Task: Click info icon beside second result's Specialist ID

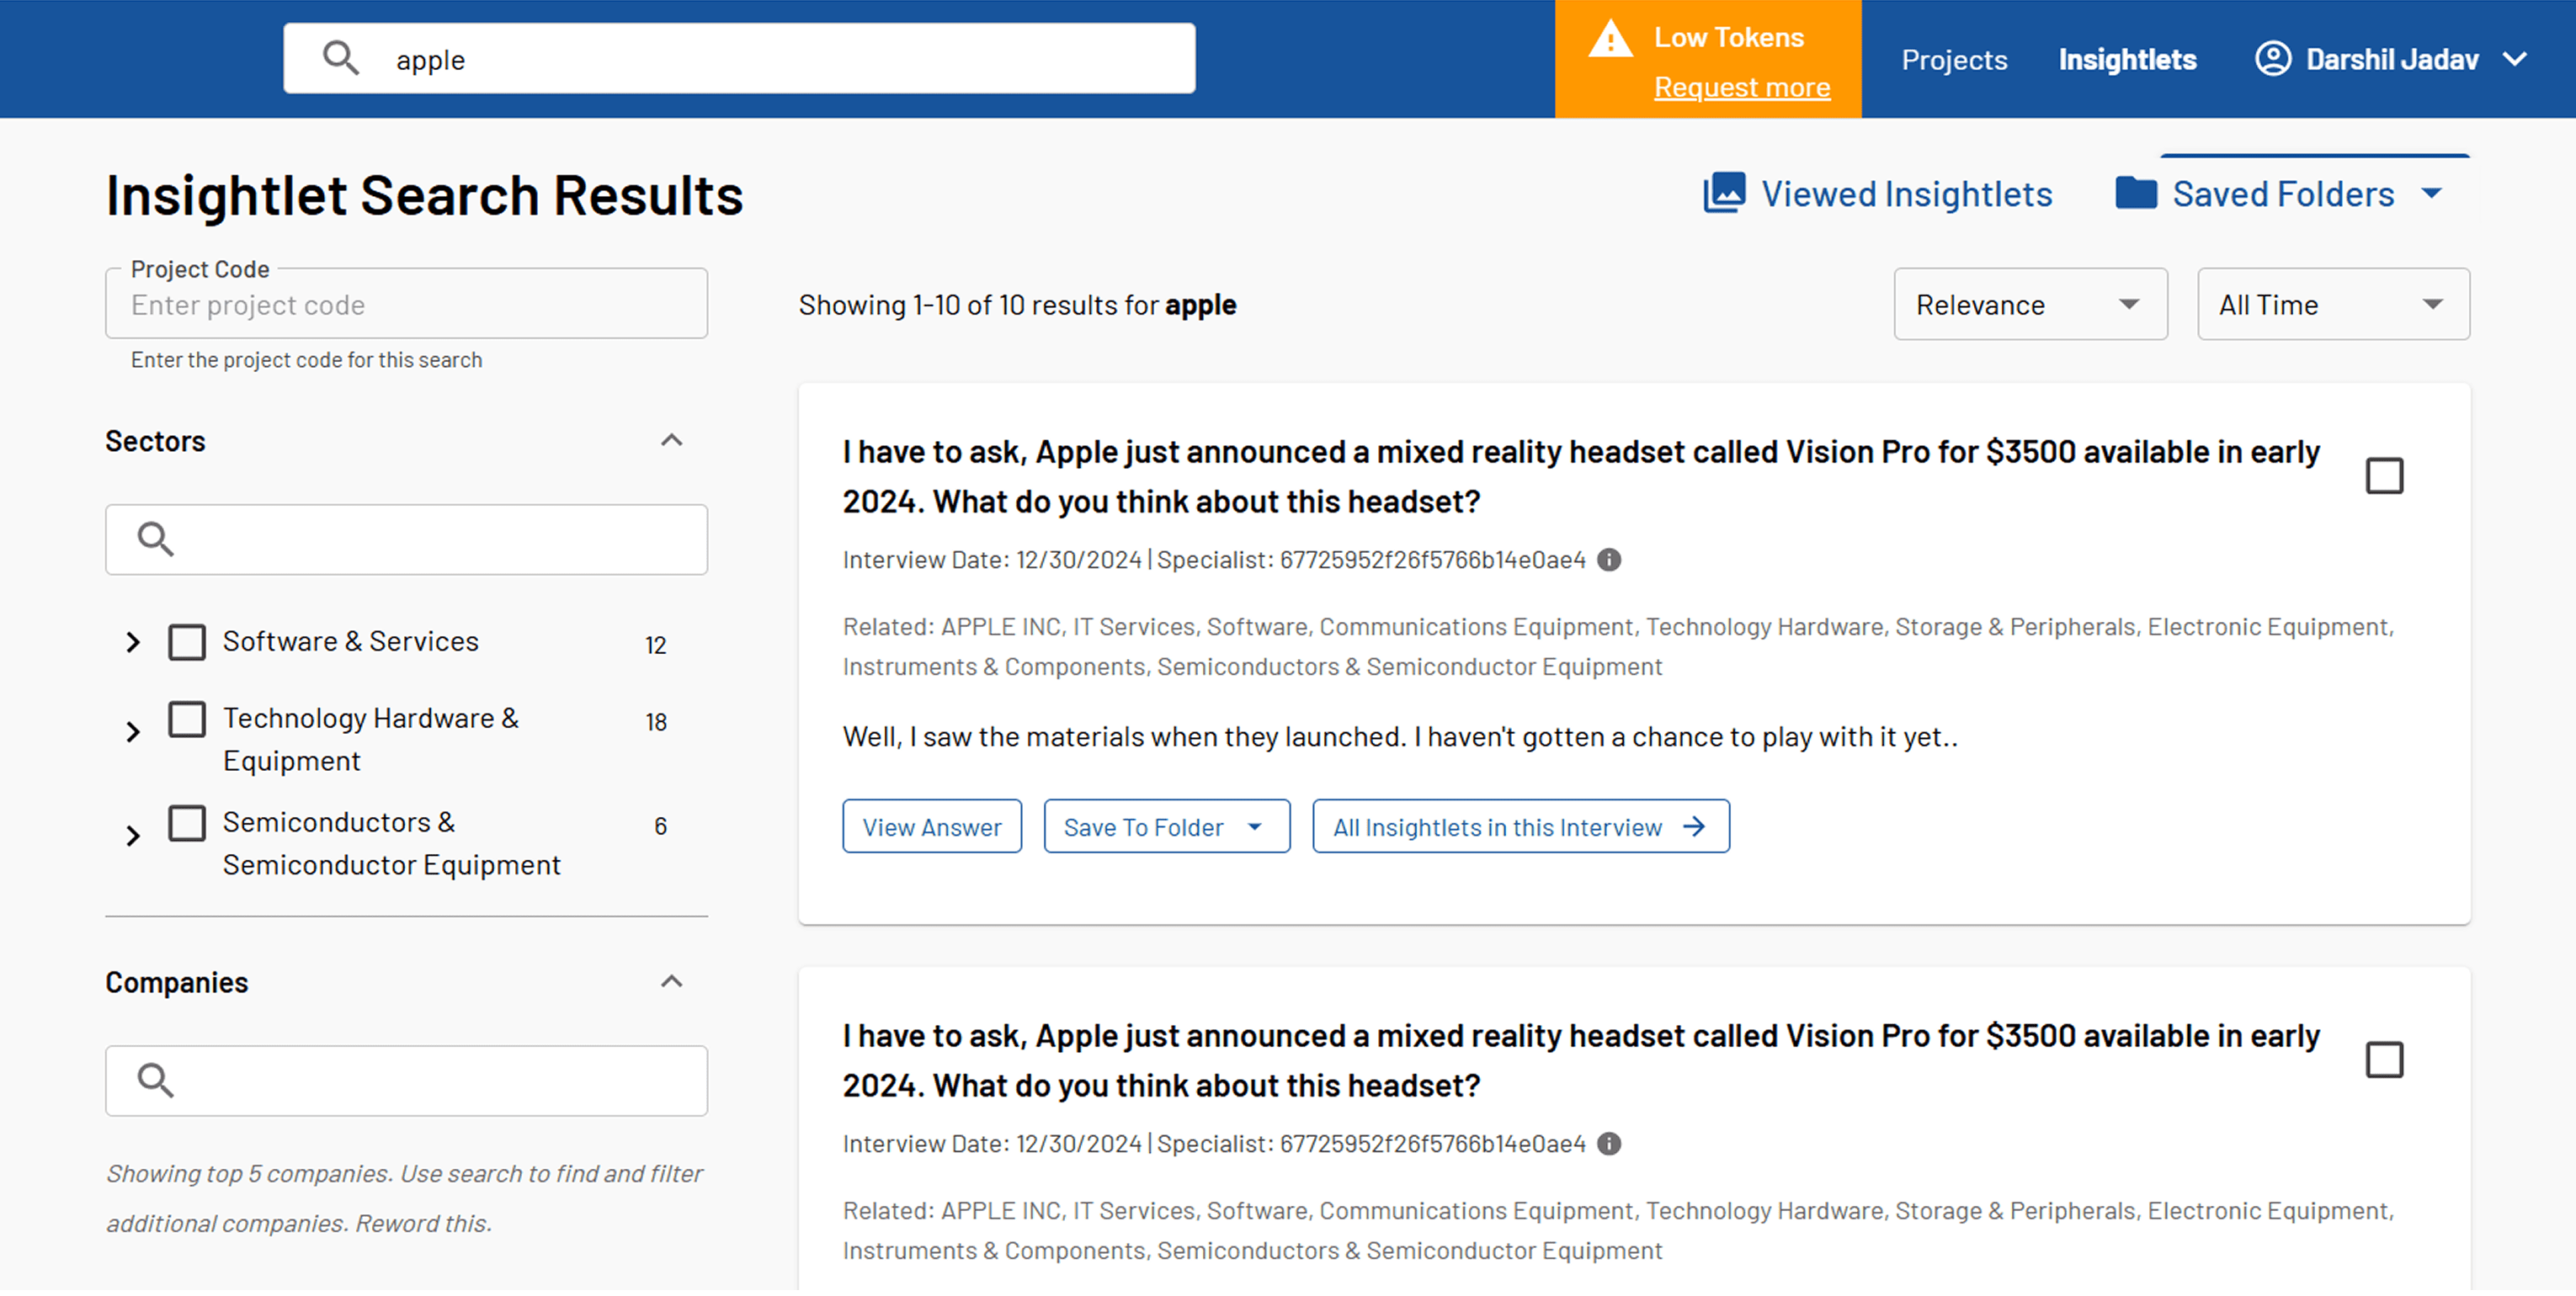Action: click(1608, 1144)
